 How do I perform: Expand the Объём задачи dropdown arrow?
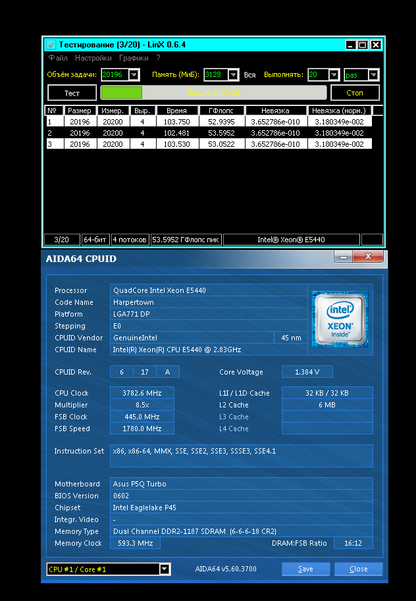134,75
